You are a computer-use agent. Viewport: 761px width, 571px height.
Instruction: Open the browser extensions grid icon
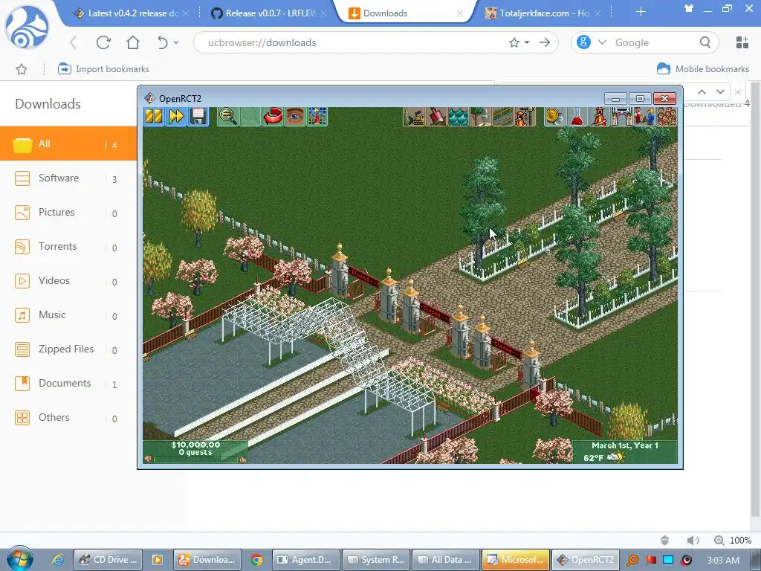pyautogui.click(x=742, y=42)
